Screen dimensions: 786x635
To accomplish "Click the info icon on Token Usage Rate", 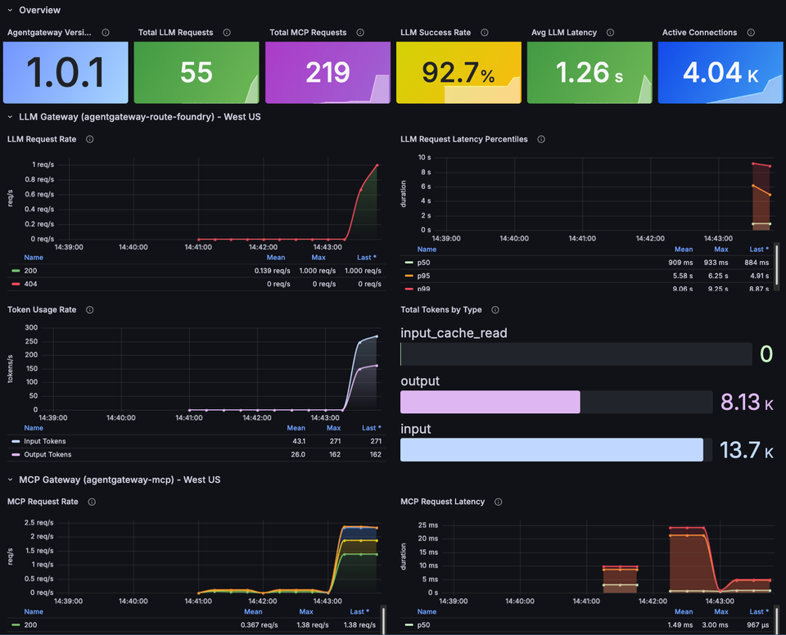I will point(89,309).
